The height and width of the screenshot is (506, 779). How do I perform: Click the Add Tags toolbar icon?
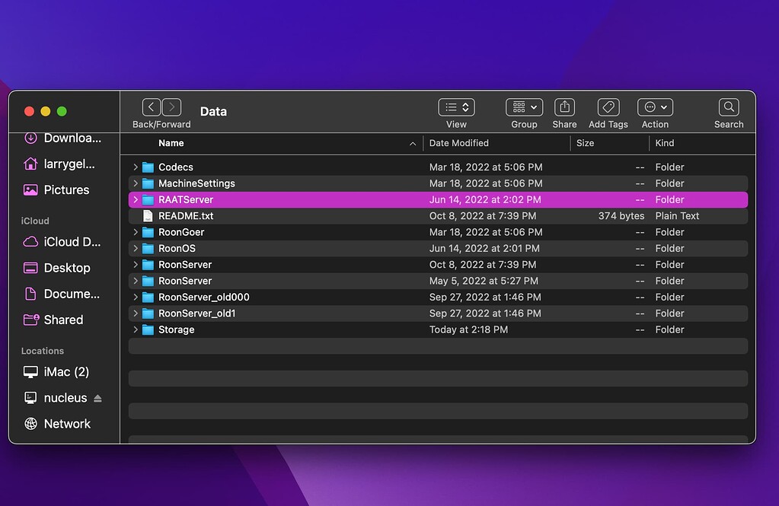[608, 107]
